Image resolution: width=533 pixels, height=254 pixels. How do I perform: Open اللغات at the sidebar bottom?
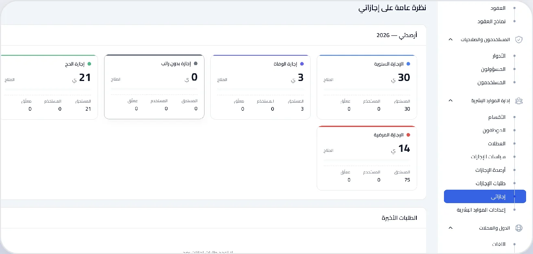(499, 244)
